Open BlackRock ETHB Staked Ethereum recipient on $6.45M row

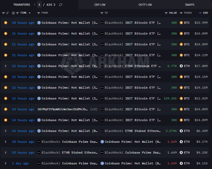tap(133, 131)
